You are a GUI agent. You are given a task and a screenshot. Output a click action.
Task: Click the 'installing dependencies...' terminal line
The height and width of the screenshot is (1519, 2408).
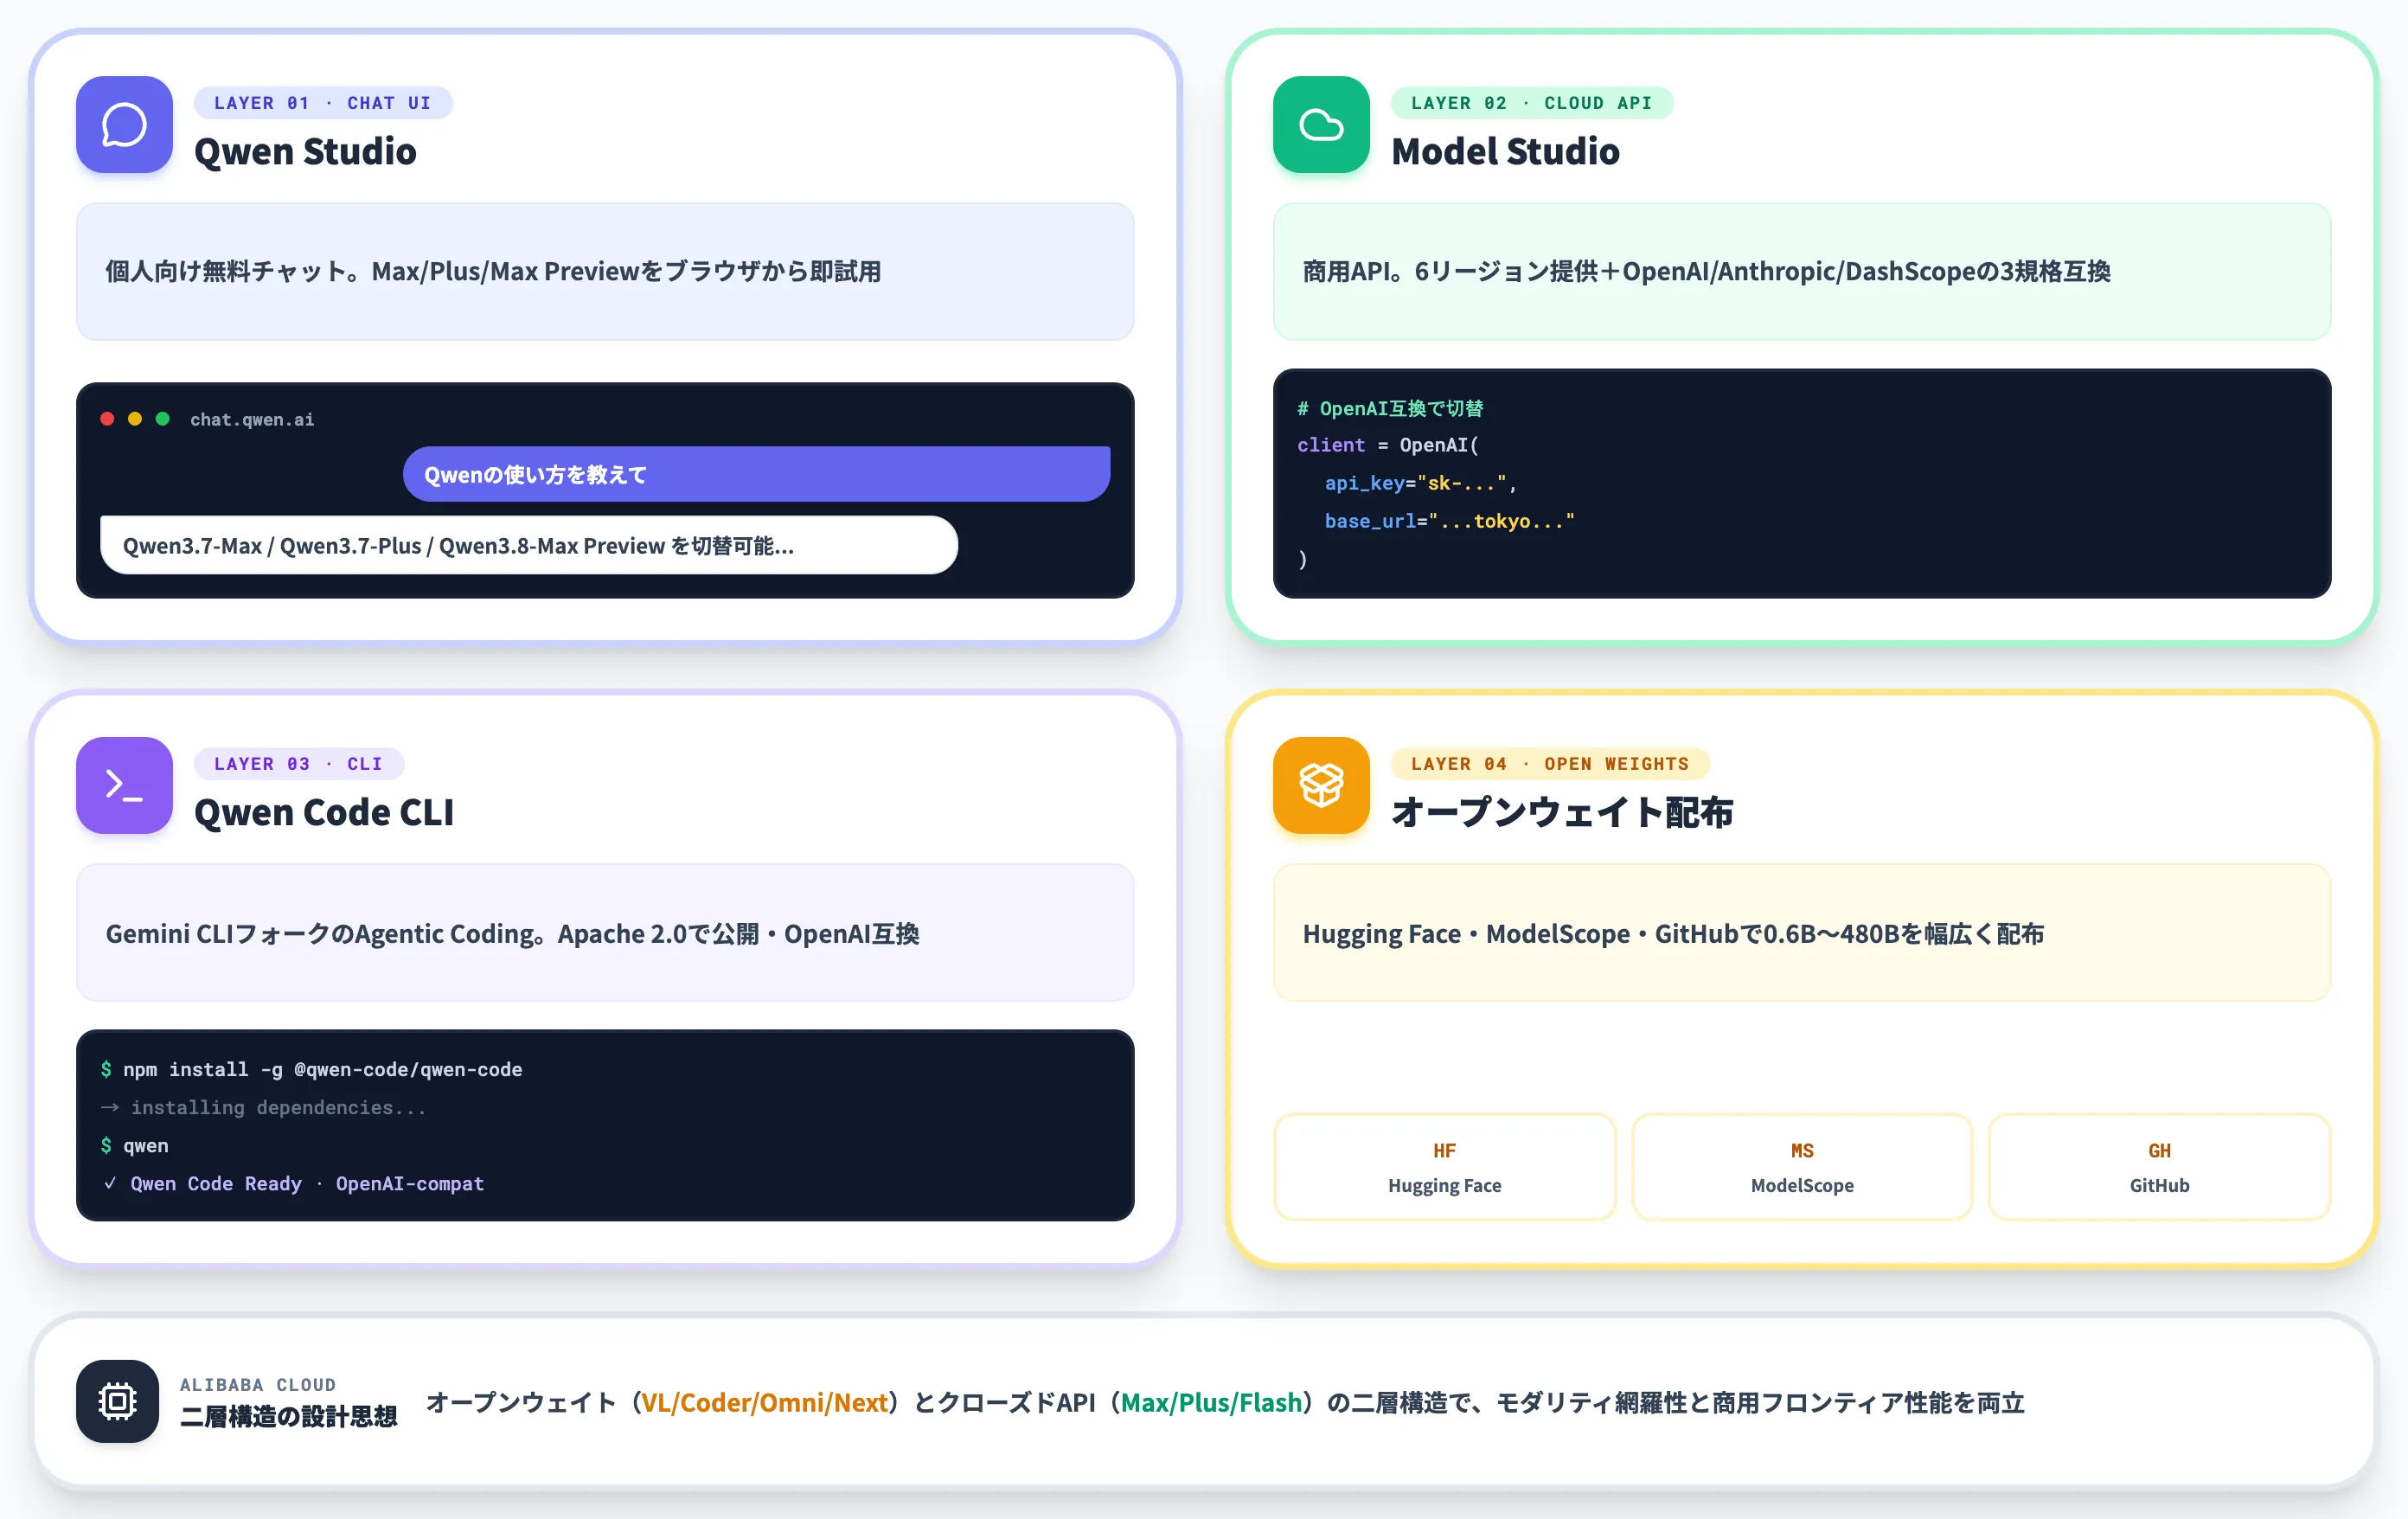[263, 1108]
